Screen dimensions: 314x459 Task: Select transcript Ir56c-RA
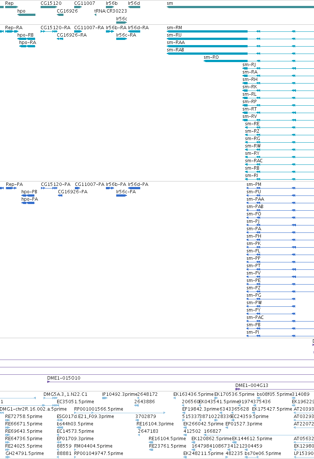pyautogui.click(x=126, y=35)
